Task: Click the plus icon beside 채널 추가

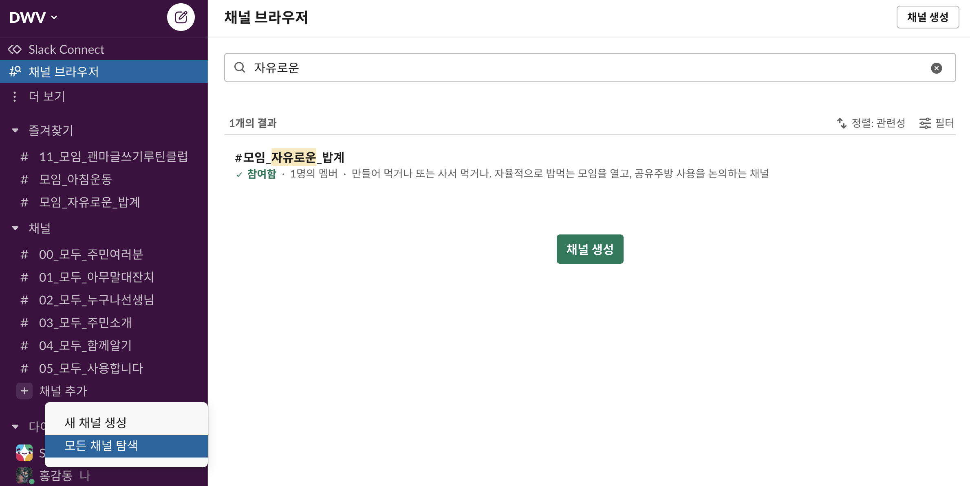Action: (x=24, y=391)
